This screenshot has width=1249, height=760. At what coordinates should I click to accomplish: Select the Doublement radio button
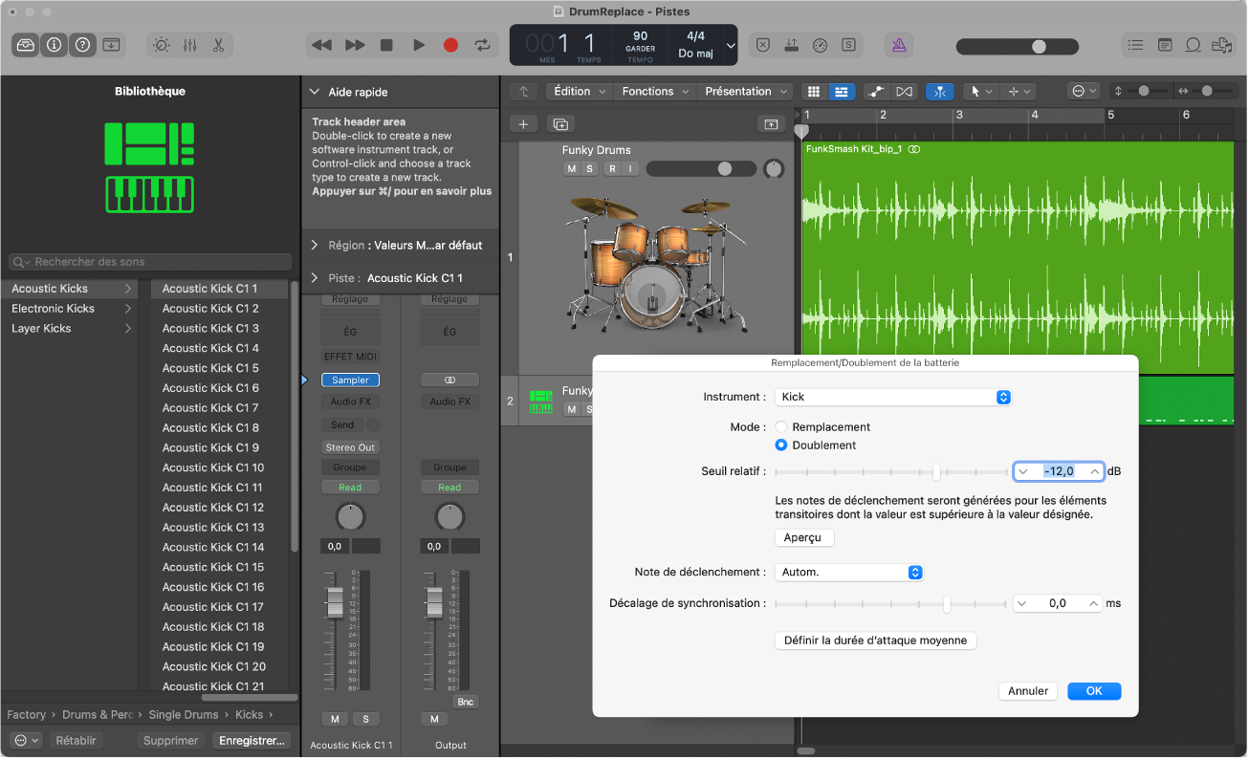click(x=781, y=445)
